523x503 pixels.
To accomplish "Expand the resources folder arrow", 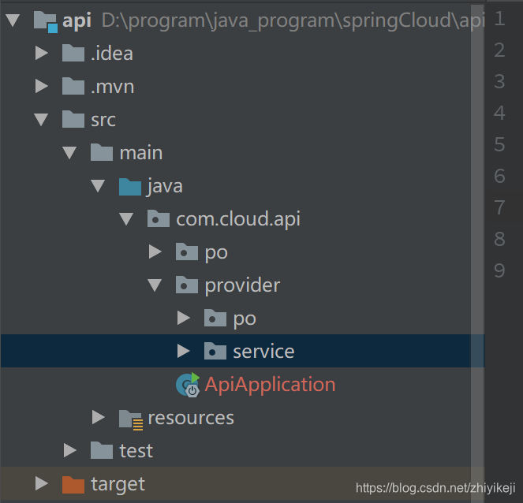I will pos(99,417).
